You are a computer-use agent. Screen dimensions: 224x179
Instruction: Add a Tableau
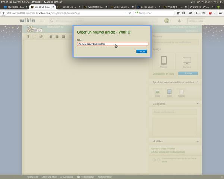[x=181, y=93]
